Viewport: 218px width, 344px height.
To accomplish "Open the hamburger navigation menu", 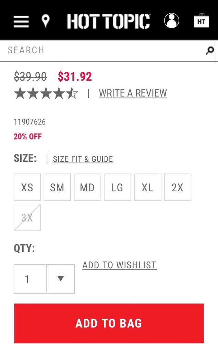I will [21, 21].
